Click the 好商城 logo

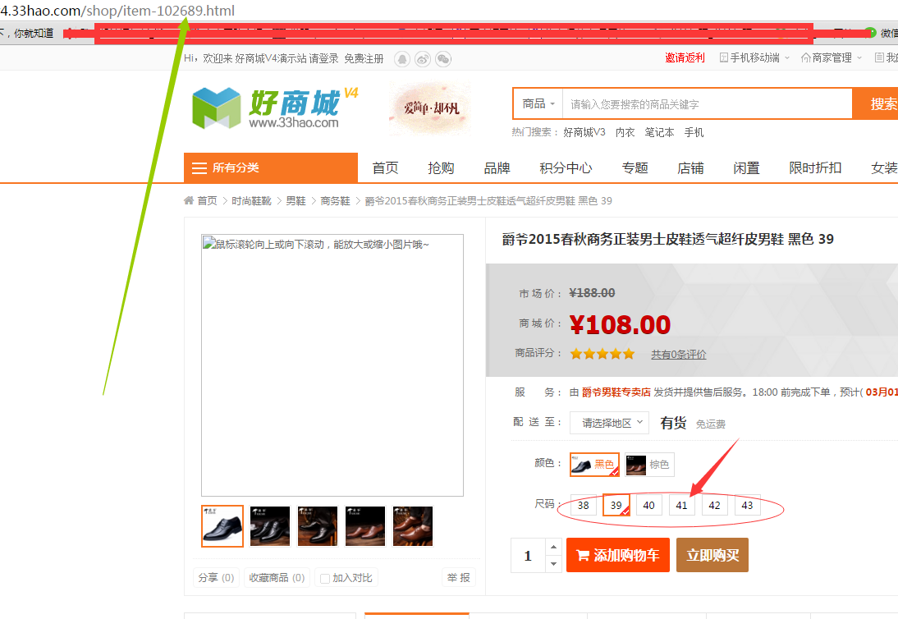(x=275, y=108)
